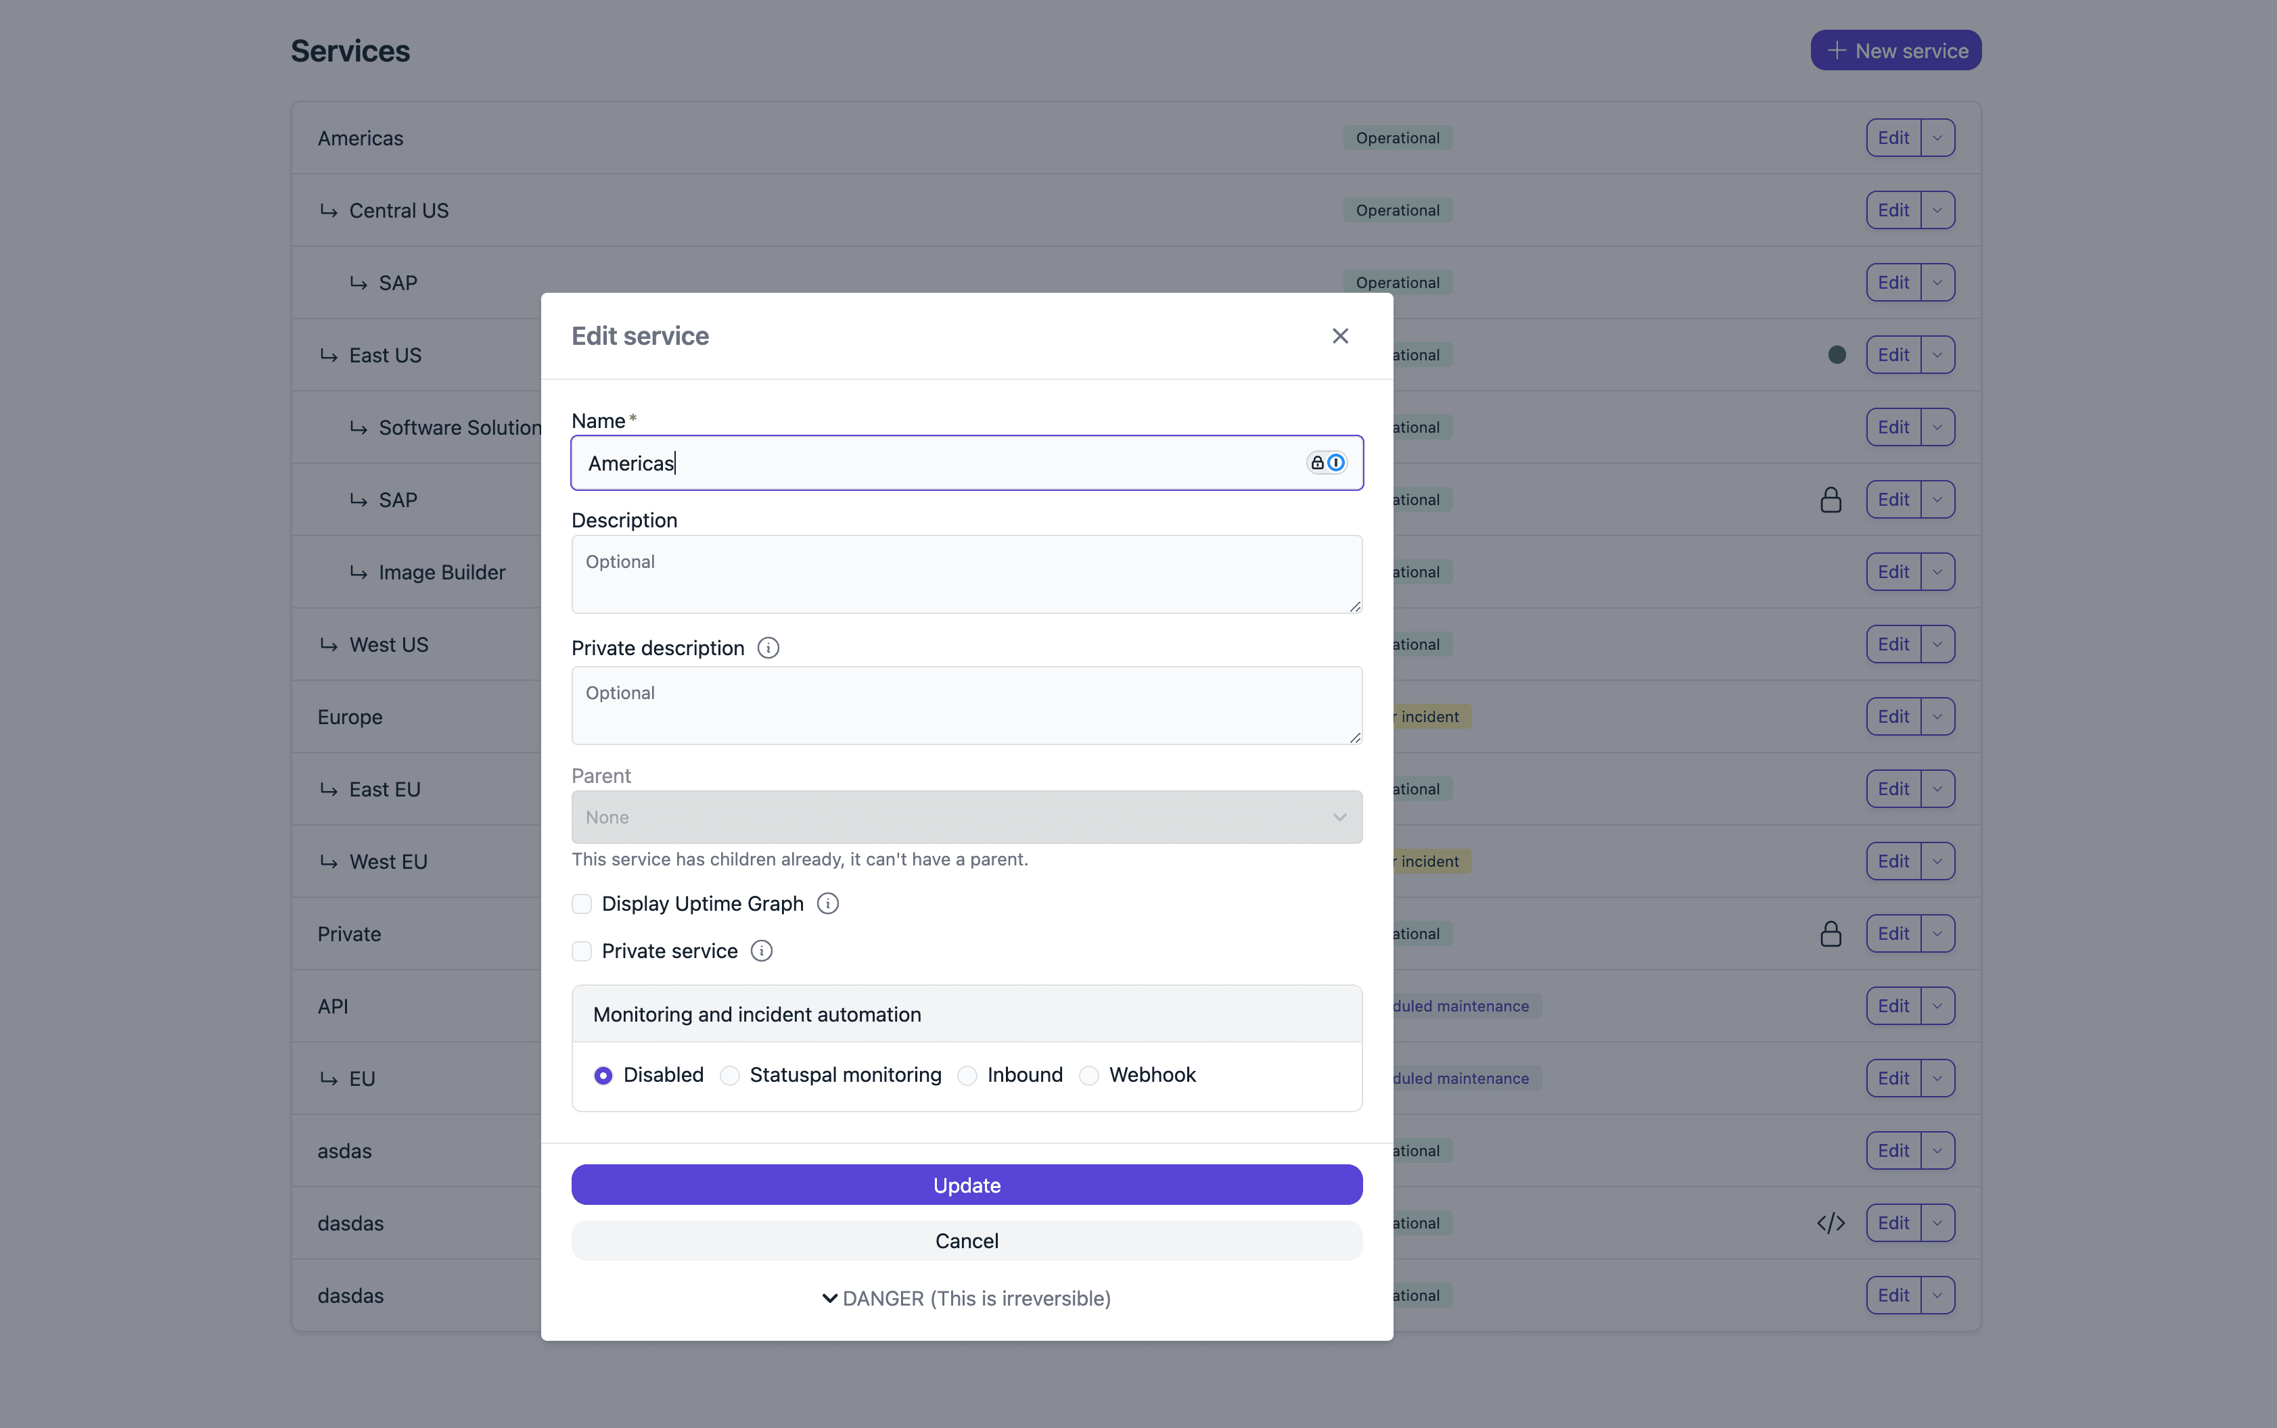Click the 1Password icon in the Name field

click(x=1335, y=462)
